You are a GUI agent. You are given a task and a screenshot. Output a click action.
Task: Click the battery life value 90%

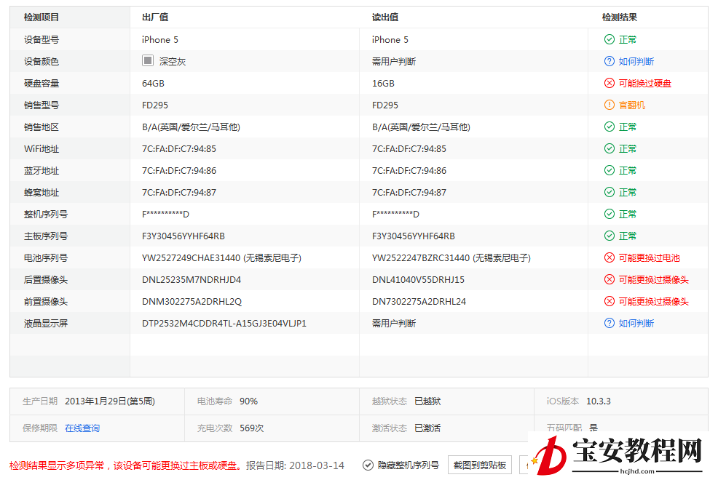coord(248,401)
